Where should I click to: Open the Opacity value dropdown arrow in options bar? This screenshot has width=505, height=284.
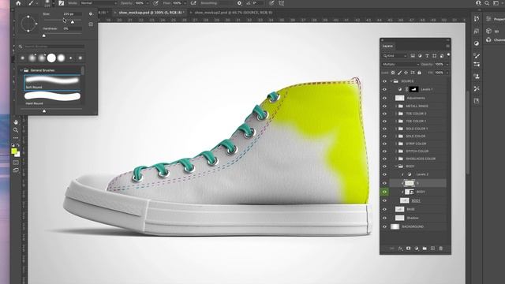tap(148, 3)
